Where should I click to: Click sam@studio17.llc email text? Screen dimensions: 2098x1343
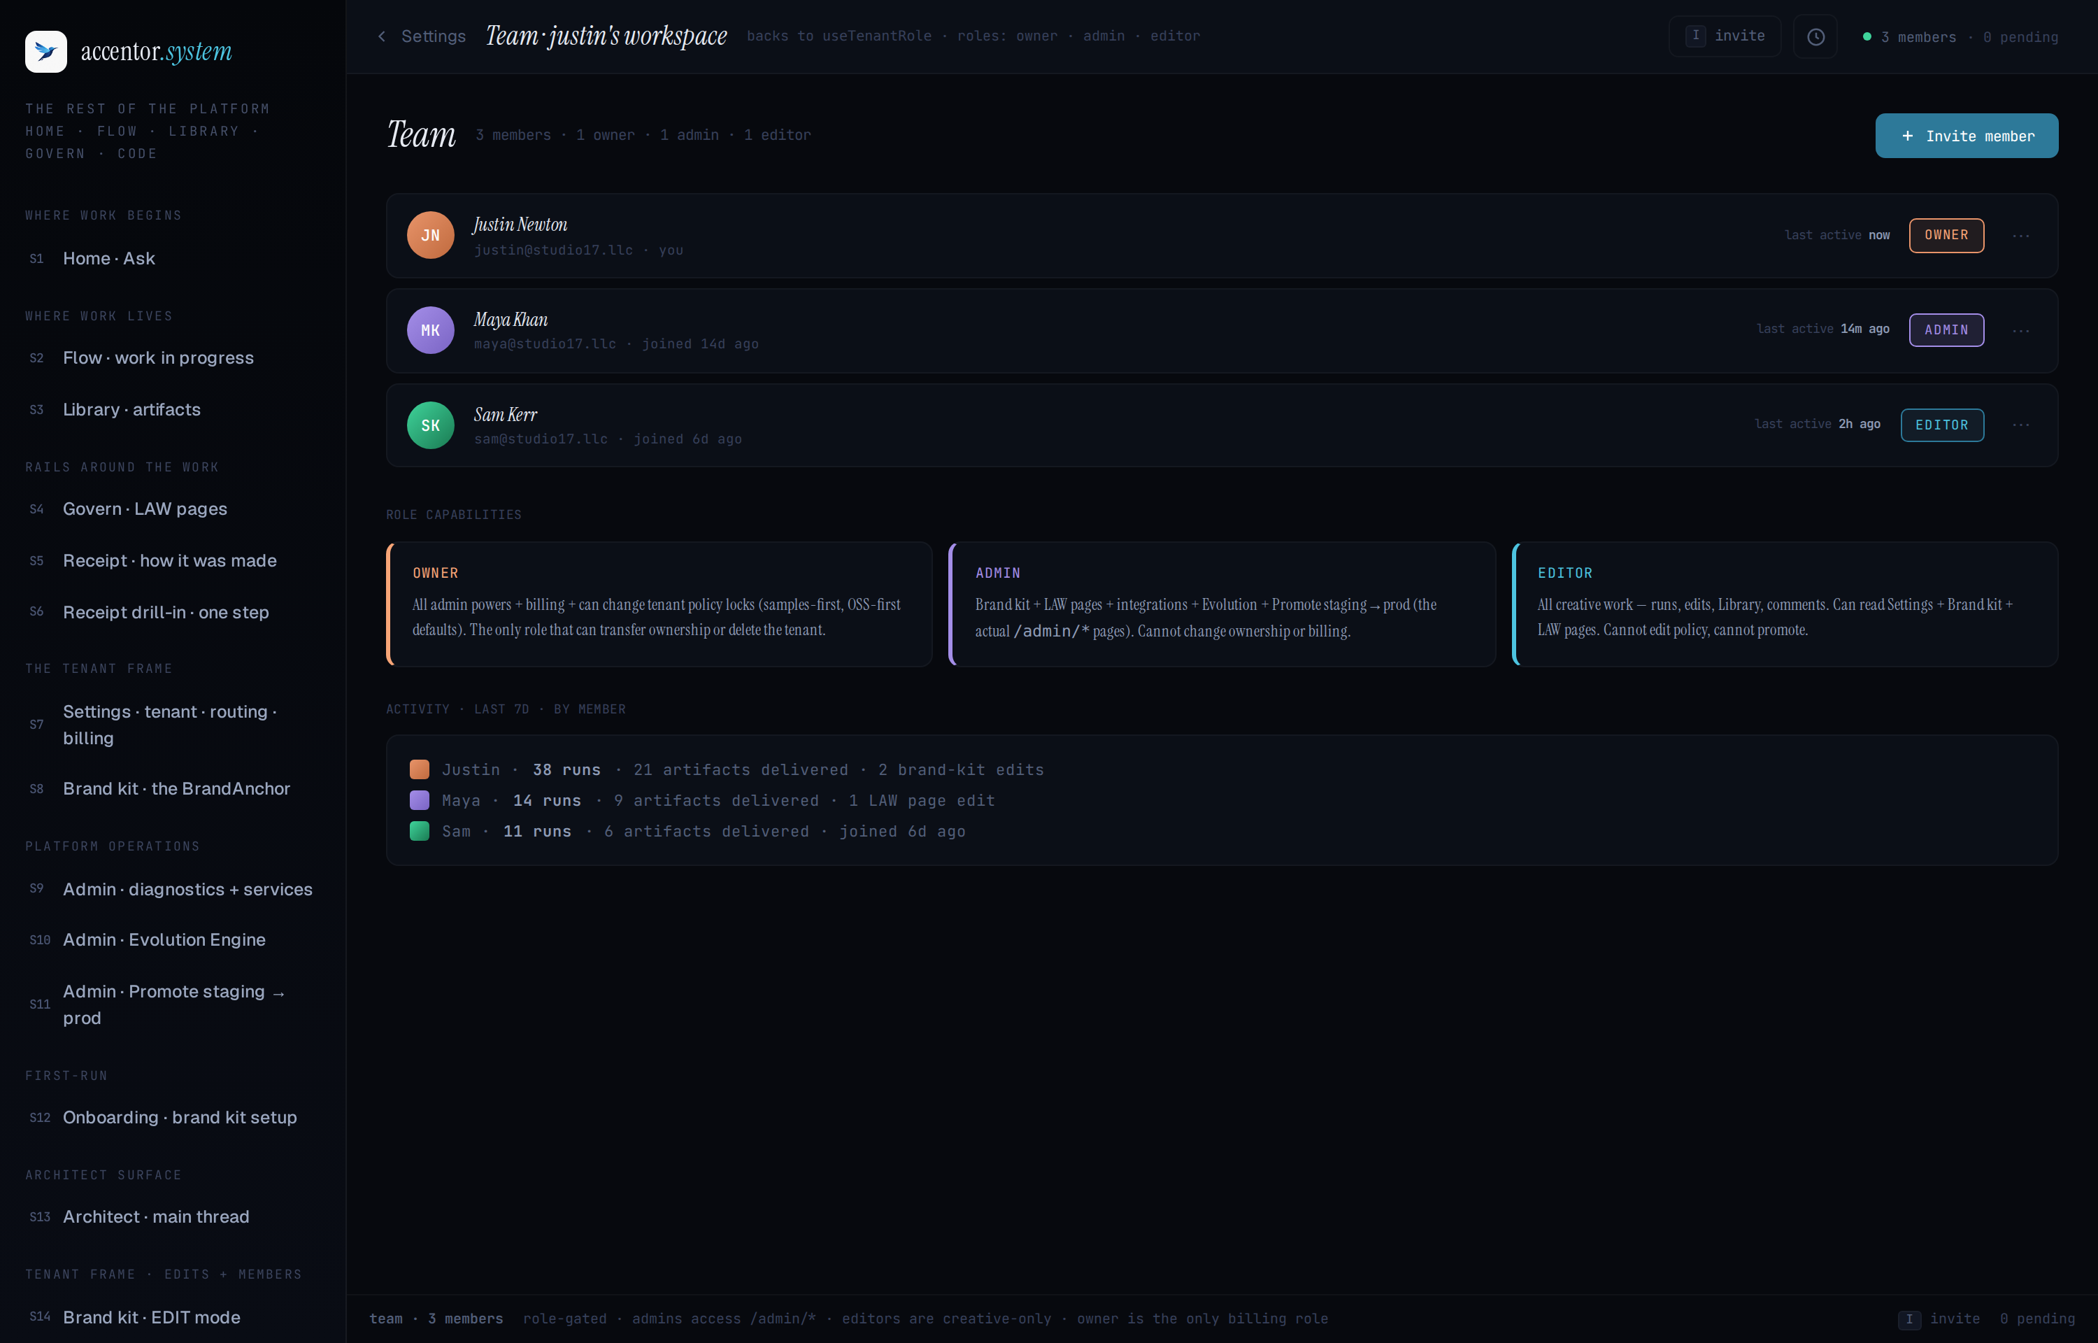click(541, 439)
